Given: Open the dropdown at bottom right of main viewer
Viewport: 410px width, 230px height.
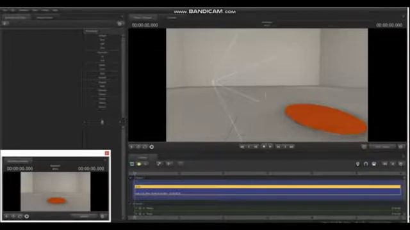Looking at the screenshot, I should click(382, 147).
